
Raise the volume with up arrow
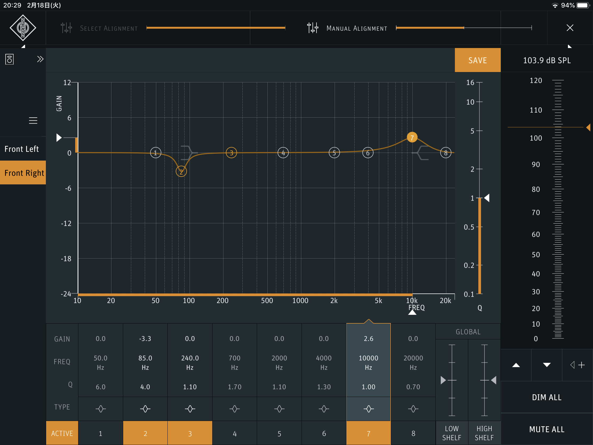click(516, 365)
